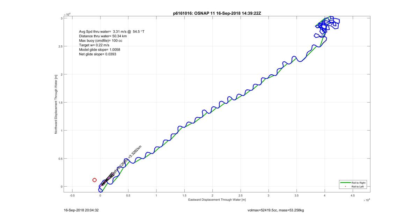Image resolution: width=419 pixels, height=216 pixels.
Task: Click the 'Roll to Right' legend entry
Action: (353, 183)
